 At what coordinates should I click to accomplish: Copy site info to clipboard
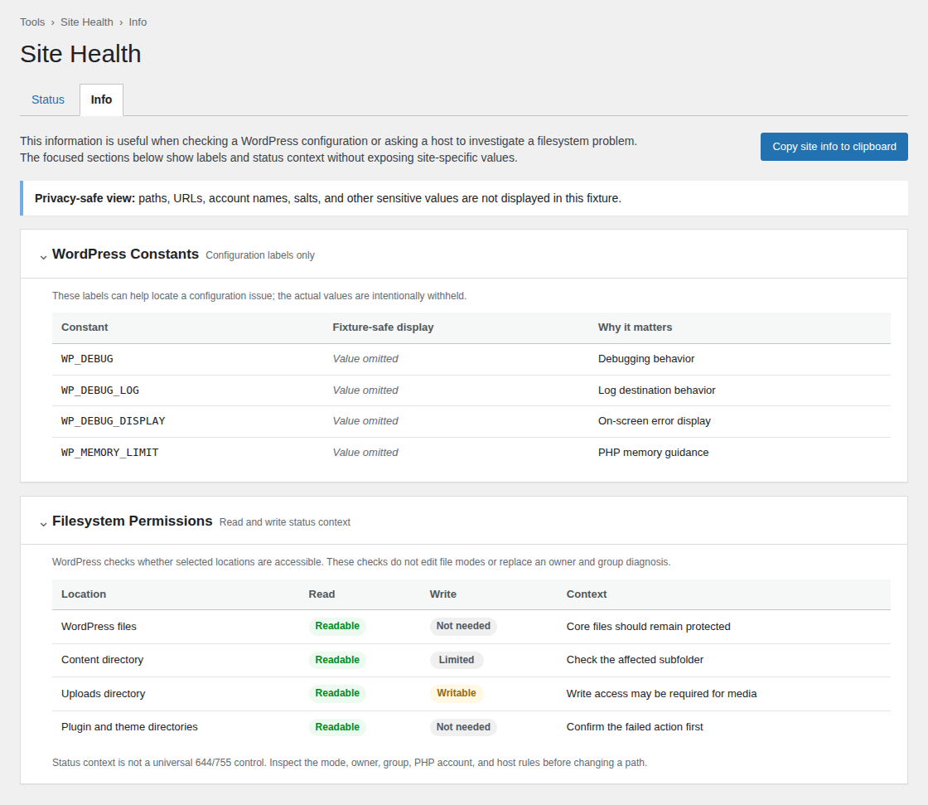834,146
